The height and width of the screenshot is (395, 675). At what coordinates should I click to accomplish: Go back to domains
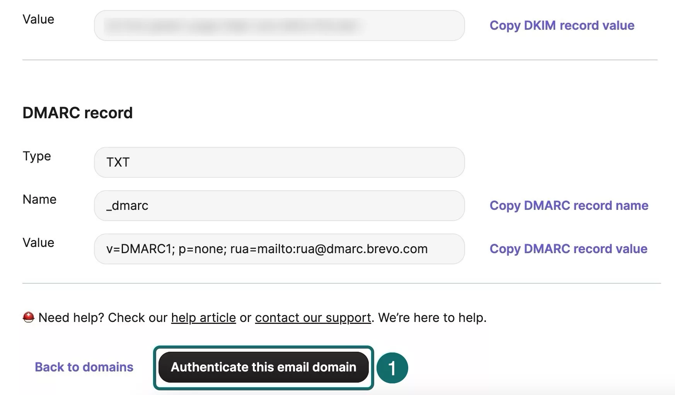tap(84, 367)
